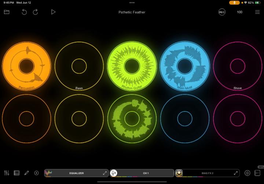Viewport: 264px width, 184px height.
Task: Tap the microphone 1 input icon
Action: pos(114,173)
